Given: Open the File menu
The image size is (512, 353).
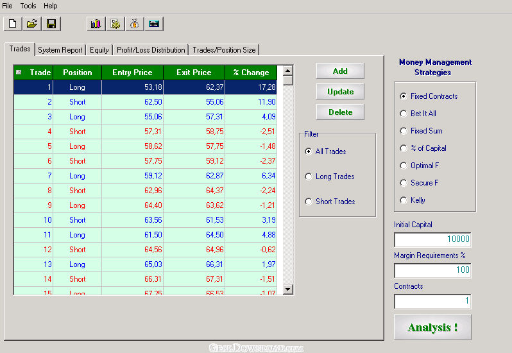Looking at the screenshot, I should pyautogui.click(x=7, y=6).
